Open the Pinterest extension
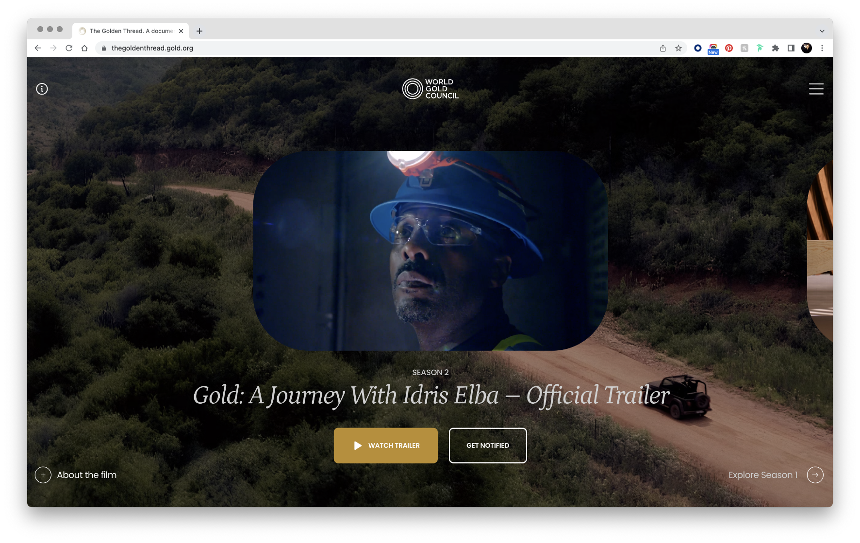Screen dimensions: 860x543 click(x=729, y=48)
